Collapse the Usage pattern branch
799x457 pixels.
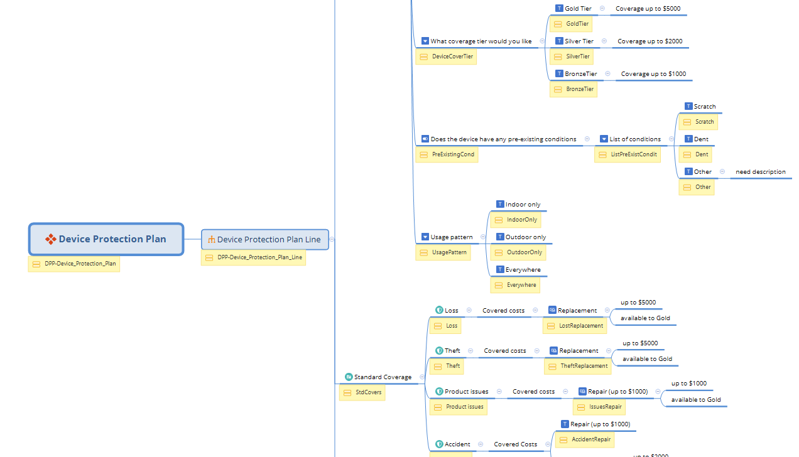pyautogui.click(x=483, y=237)
